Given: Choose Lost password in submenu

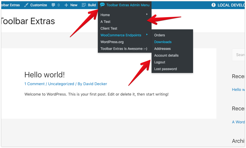Looking at the screenshot, I should pyautogui.click(x=166, y=69).
